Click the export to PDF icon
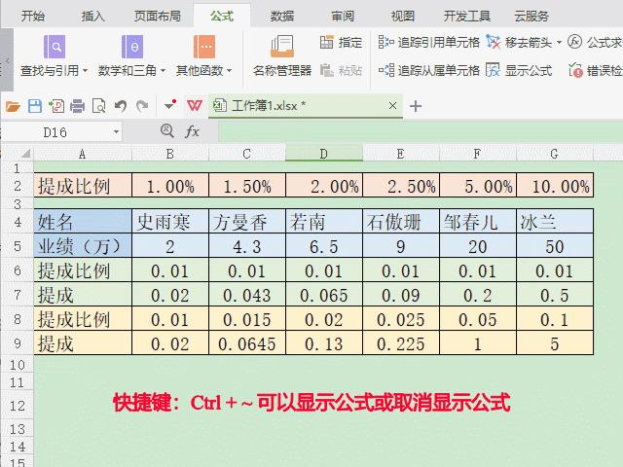 56,106
